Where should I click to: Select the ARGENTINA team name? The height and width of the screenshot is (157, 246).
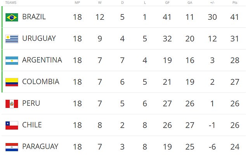(42, 60)
